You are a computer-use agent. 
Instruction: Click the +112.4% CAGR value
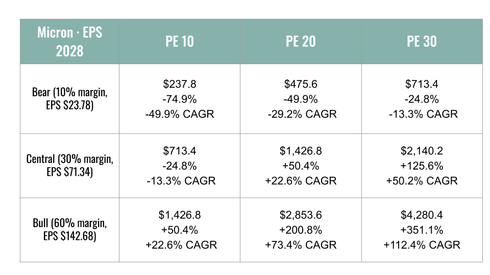(422, 245)
